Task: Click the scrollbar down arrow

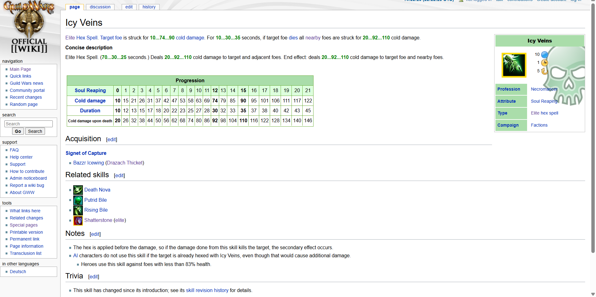Action: click(x=593, y=294)
